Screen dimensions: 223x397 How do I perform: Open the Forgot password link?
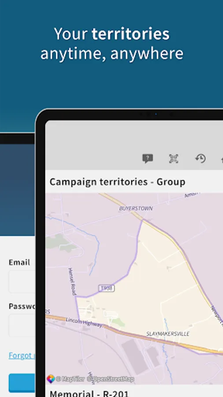(22, 356)
